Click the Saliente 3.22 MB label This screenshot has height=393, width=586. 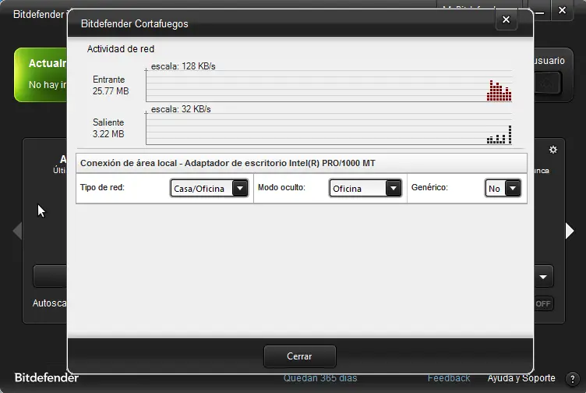coord(108,128)
